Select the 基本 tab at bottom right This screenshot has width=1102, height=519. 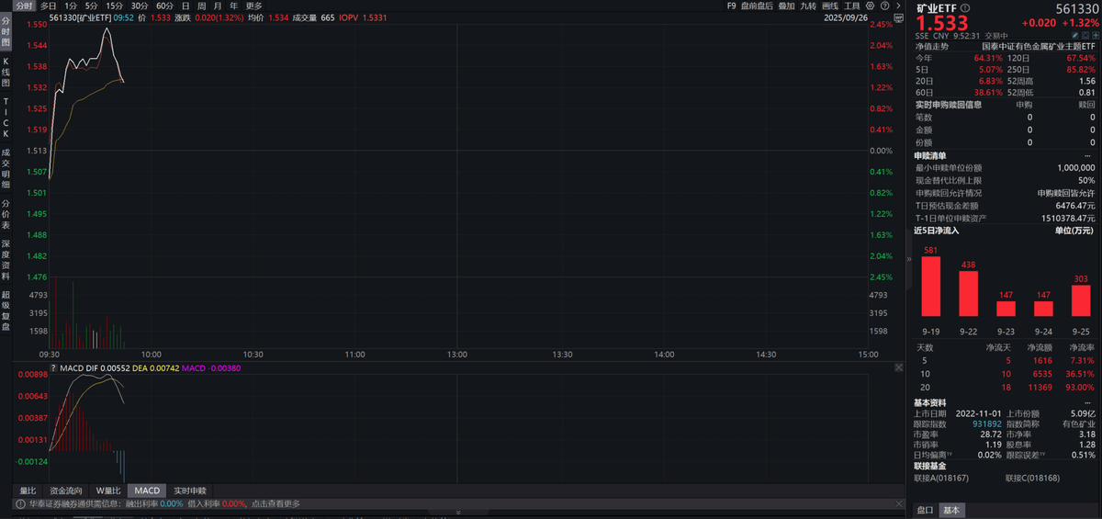point(951,510)
